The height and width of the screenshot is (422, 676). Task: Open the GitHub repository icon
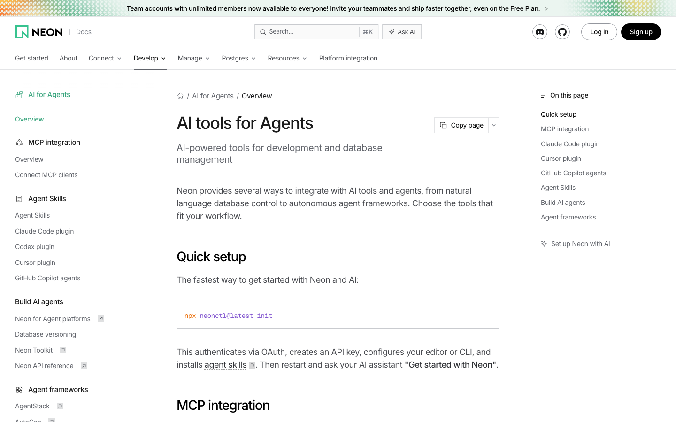[562, 32]
